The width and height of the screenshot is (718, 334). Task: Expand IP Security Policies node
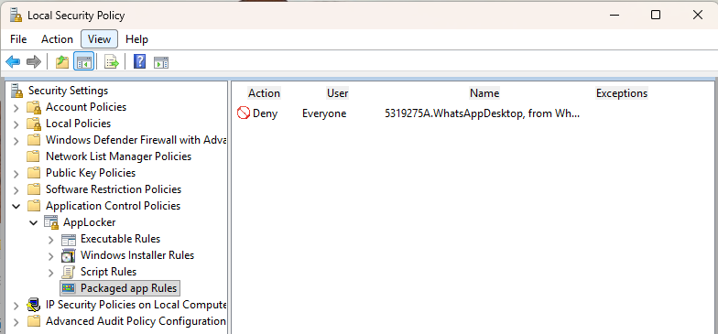(16, 306)
